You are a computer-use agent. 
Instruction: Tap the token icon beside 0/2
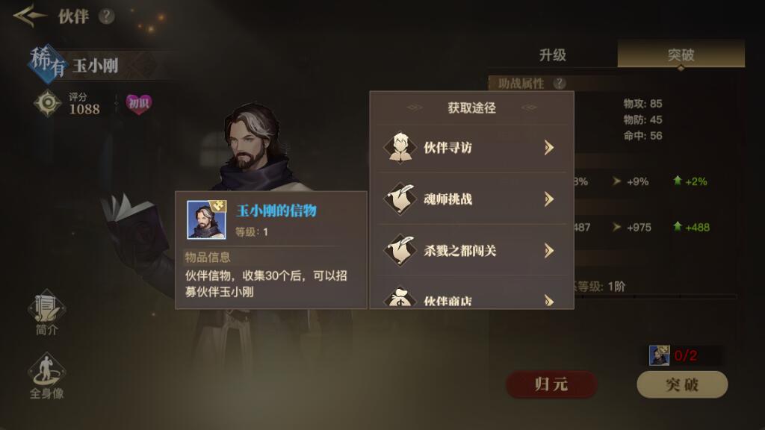pos(659,355)
